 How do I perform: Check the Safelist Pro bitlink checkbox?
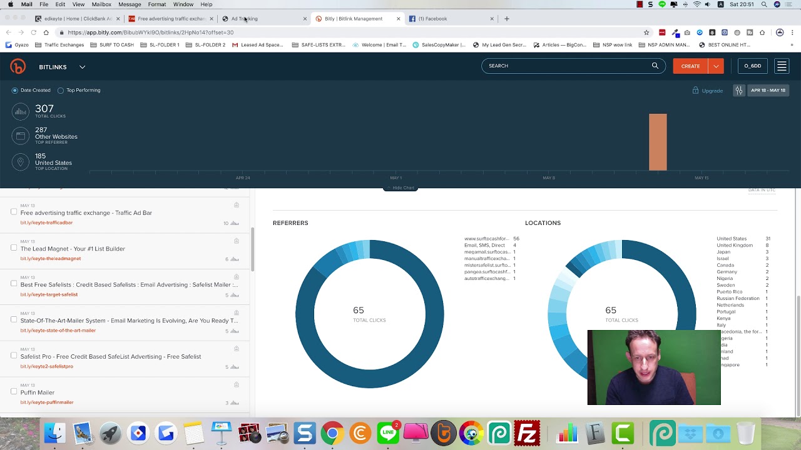pos(14,356)
